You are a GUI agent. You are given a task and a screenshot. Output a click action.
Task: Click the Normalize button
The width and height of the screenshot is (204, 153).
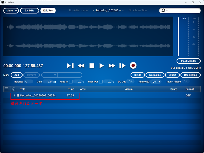[155, 75]
